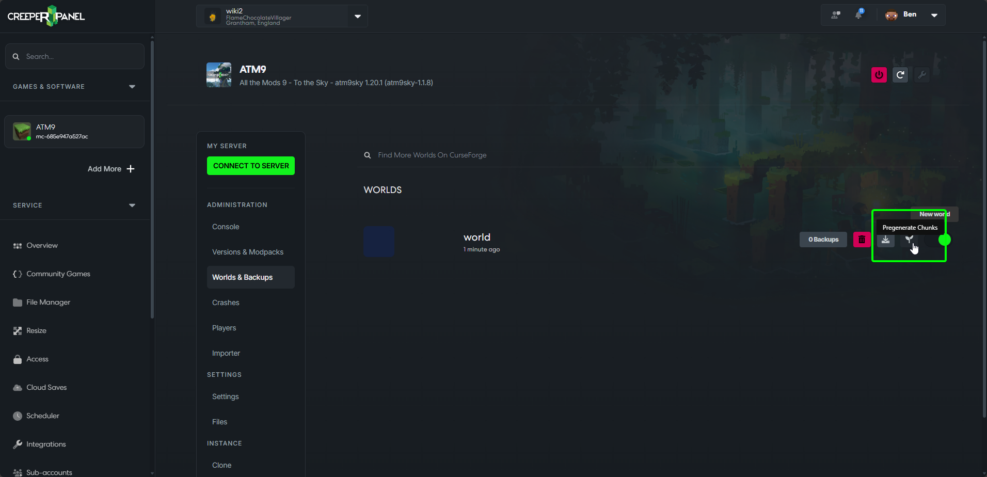Open the File Manager folder icon
987x477 pixels.
pyautogui.click(x=17, y=302)
